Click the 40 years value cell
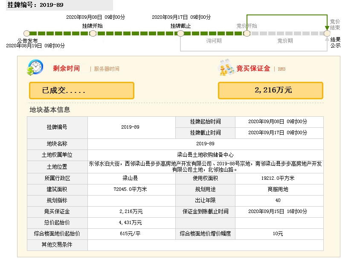 (x=279, y=201)
